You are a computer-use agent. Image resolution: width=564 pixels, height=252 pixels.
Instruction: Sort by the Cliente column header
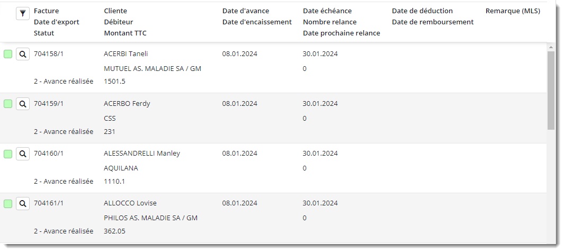click(115, 11)
